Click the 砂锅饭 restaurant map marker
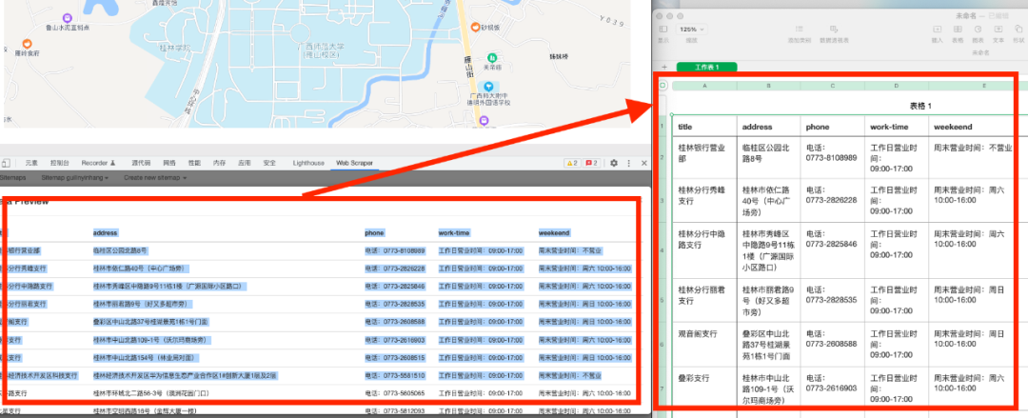1028x418 pixels. [x=473, y=27]
